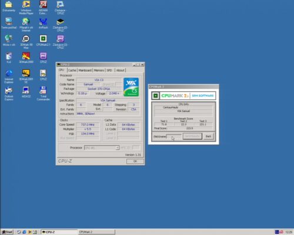Screen dimensions: 294x235
Task: Click the VIA C3 logo in CPU-Z
Action: pyautogui.click(x=131, y=87)
